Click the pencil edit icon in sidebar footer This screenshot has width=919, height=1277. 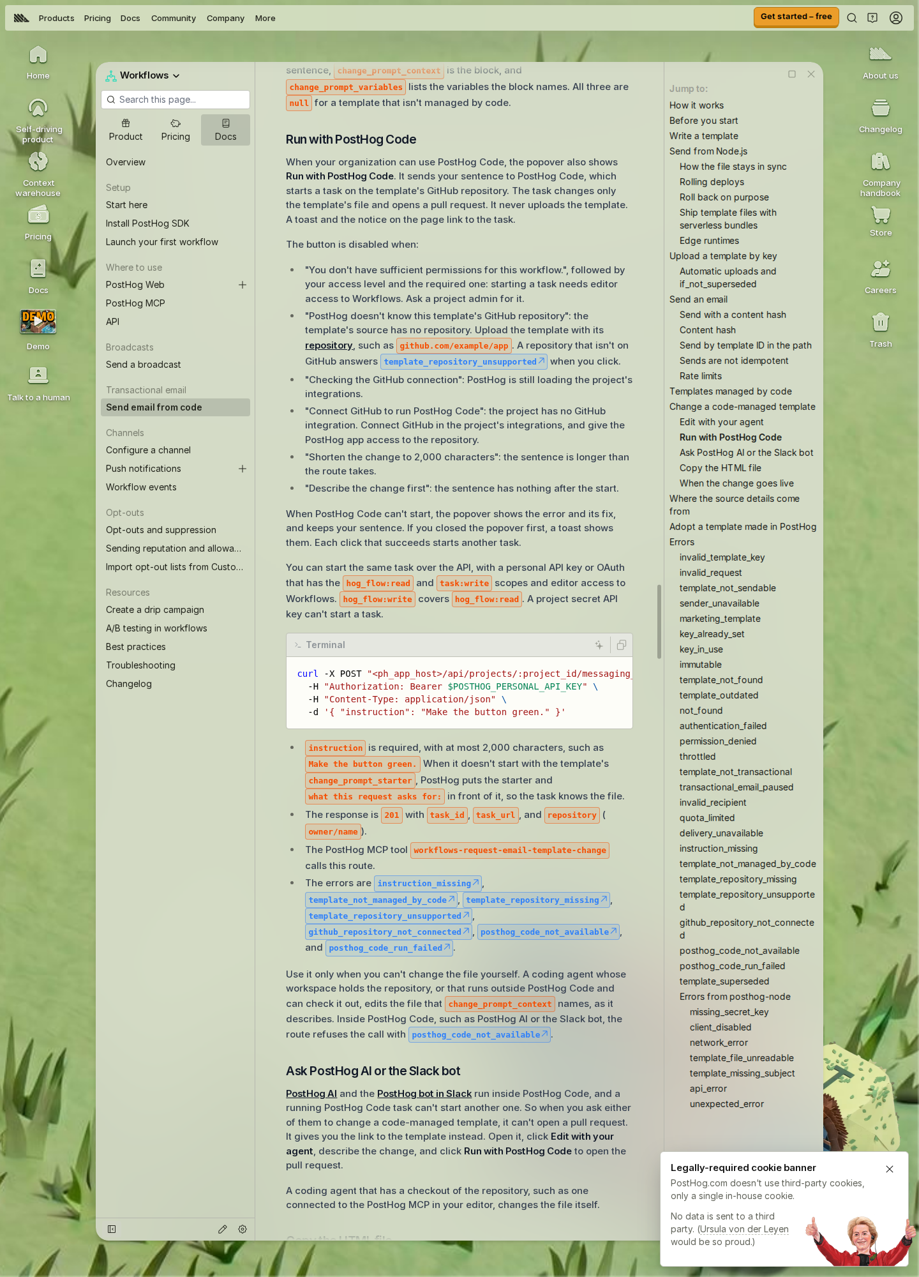(223, 1229)
